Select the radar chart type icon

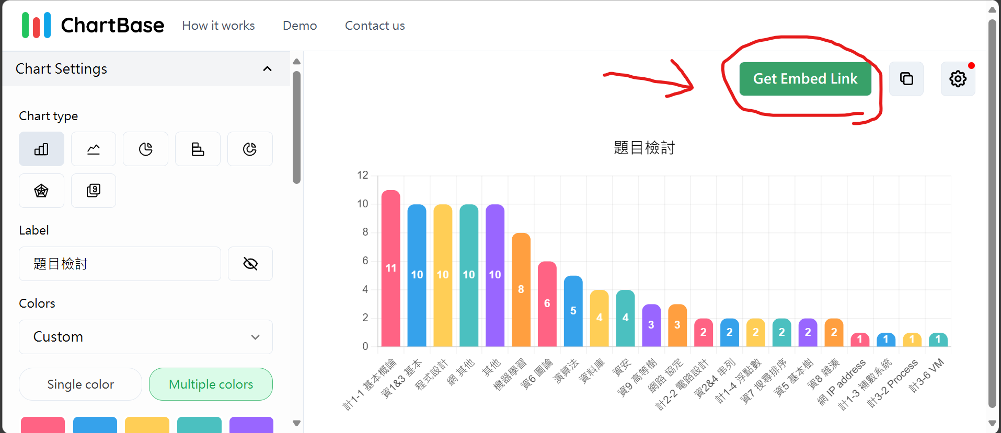tap(41, 191)
